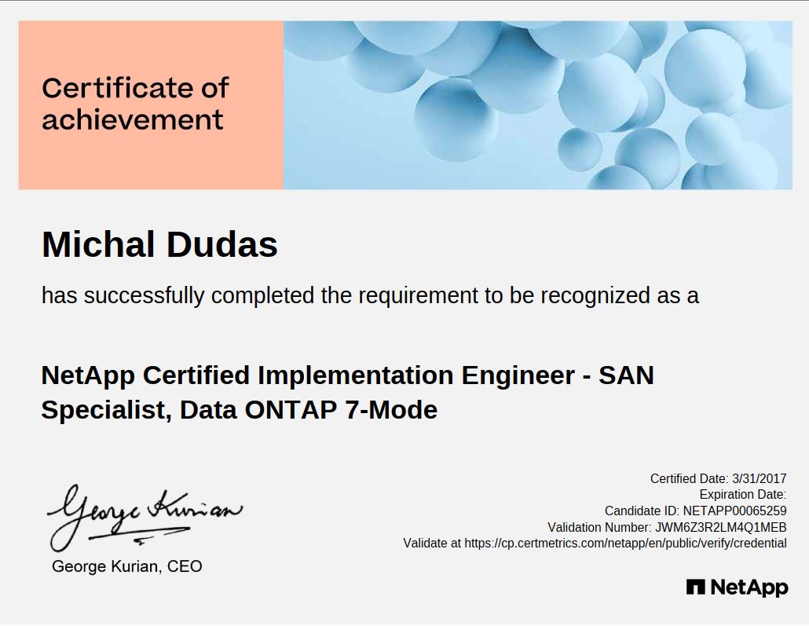
Task: Open the certmetrics validation URL
Action: [625, 544]
